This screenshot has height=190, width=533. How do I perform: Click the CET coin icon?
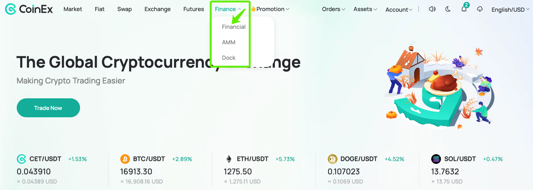(x=21, y=159)
